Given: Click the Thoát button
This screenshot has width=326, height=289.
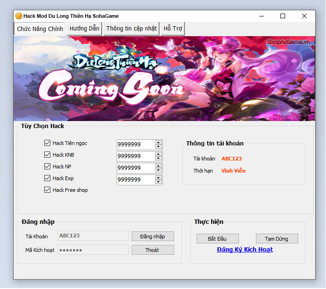Looking at the screenshot, I should [153, 250].
